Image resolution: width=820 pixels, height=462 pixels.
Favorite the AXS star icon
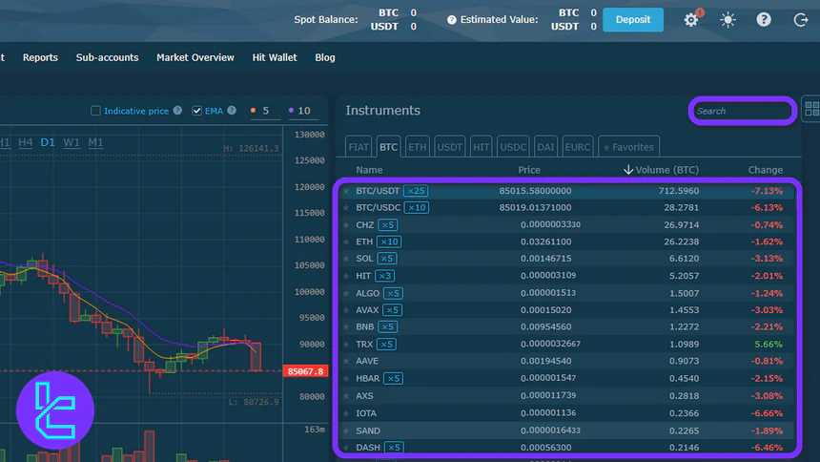tap(346, 396)
